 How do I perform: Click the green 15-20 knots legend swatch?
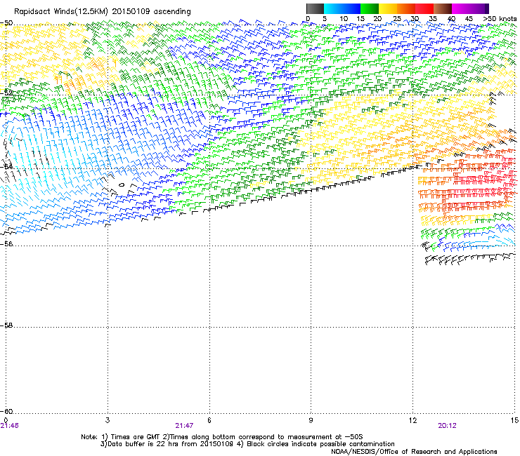click(x=370, y=8)
